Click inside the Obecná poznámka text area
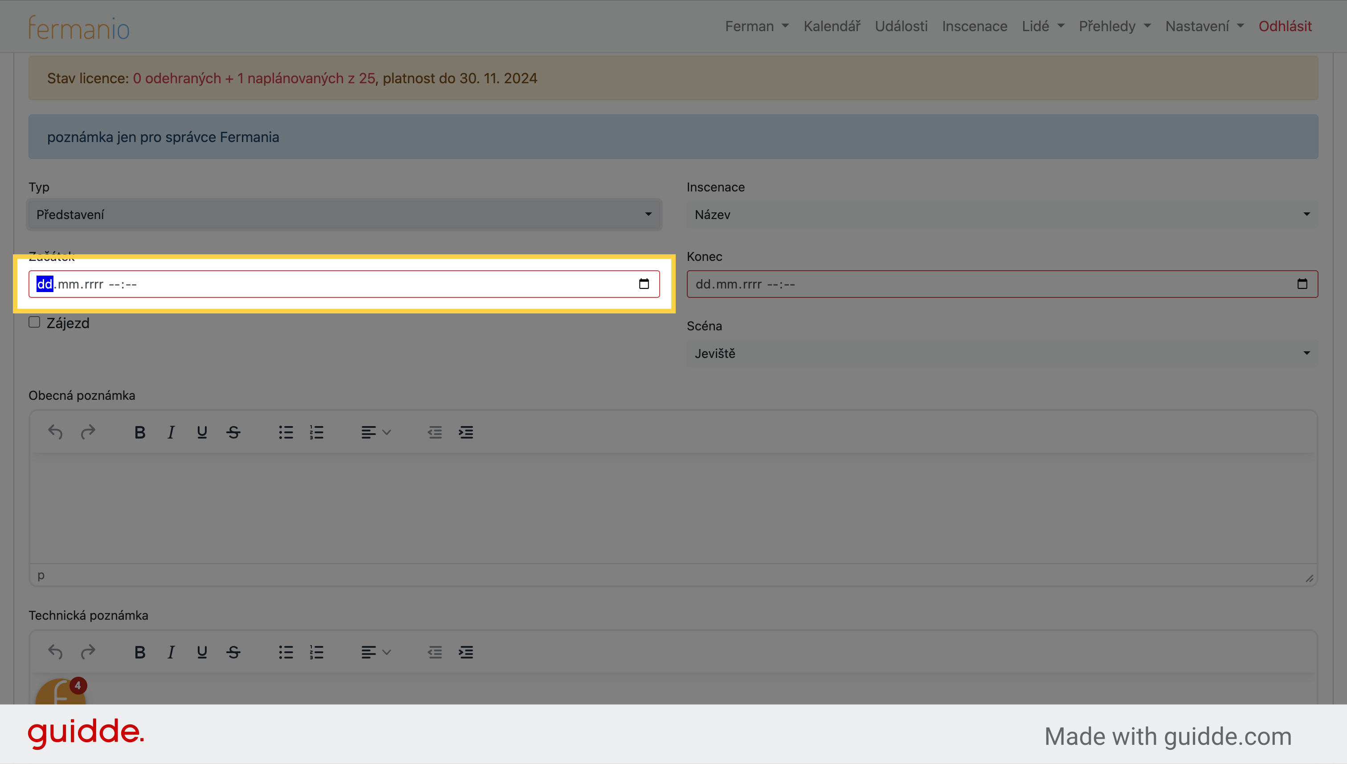1347x764 pixels. pyautogui.click(x=673, y=508)
